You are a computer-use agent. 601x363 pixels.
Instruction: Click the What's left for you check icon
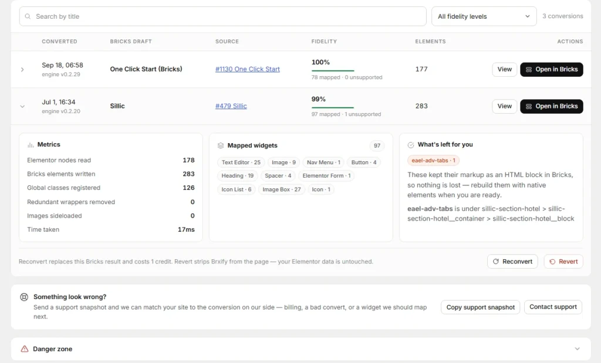(410, 145)
